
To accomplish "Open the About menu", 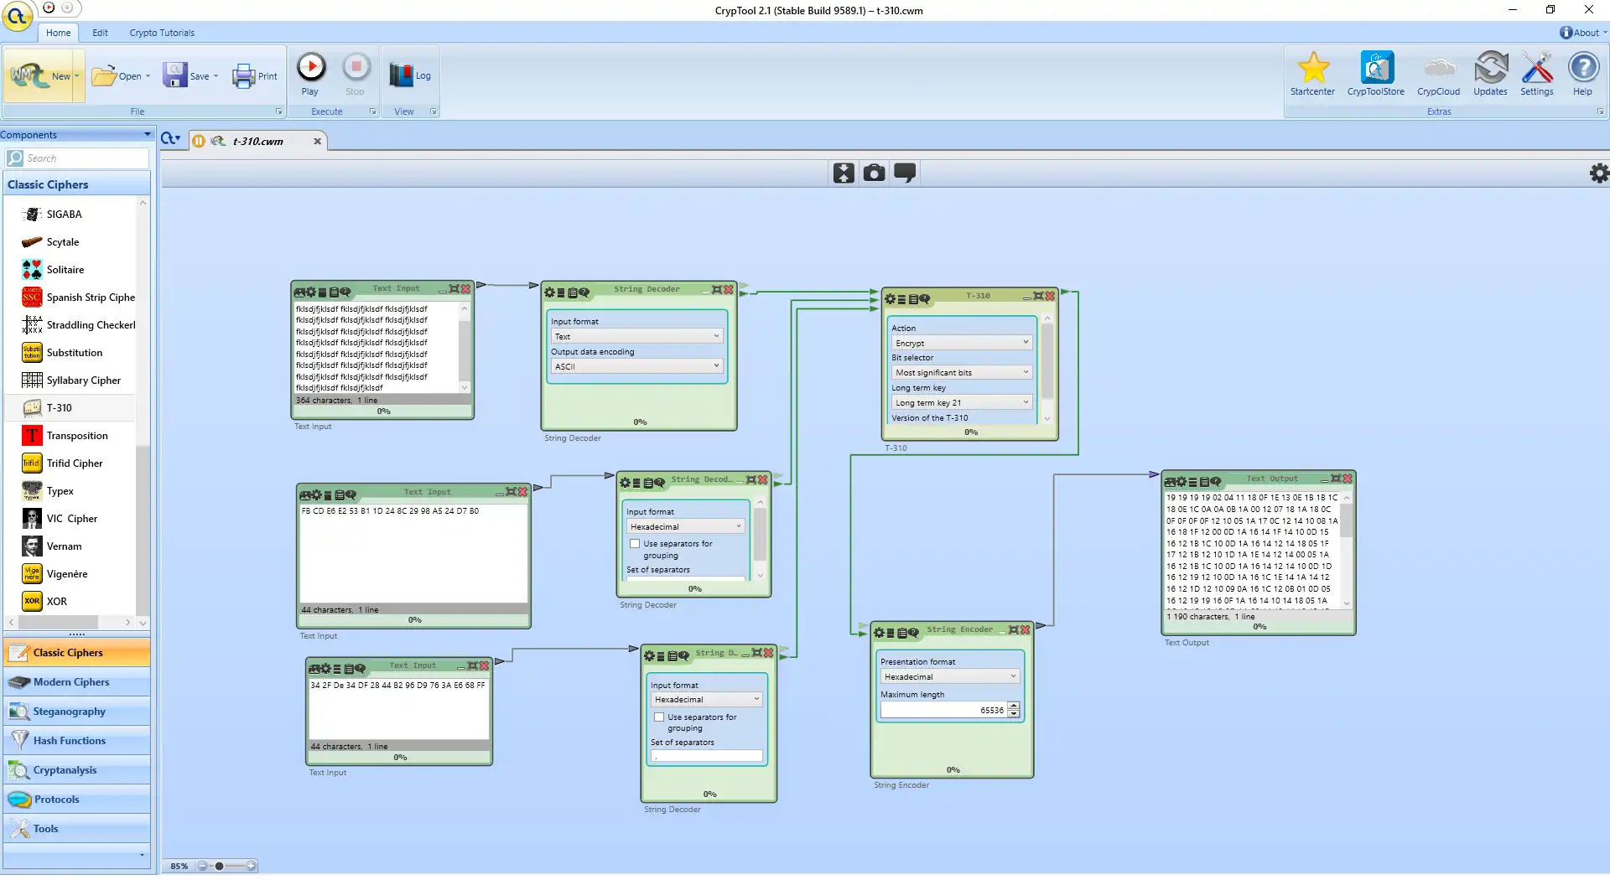I will click(1583, 33).
